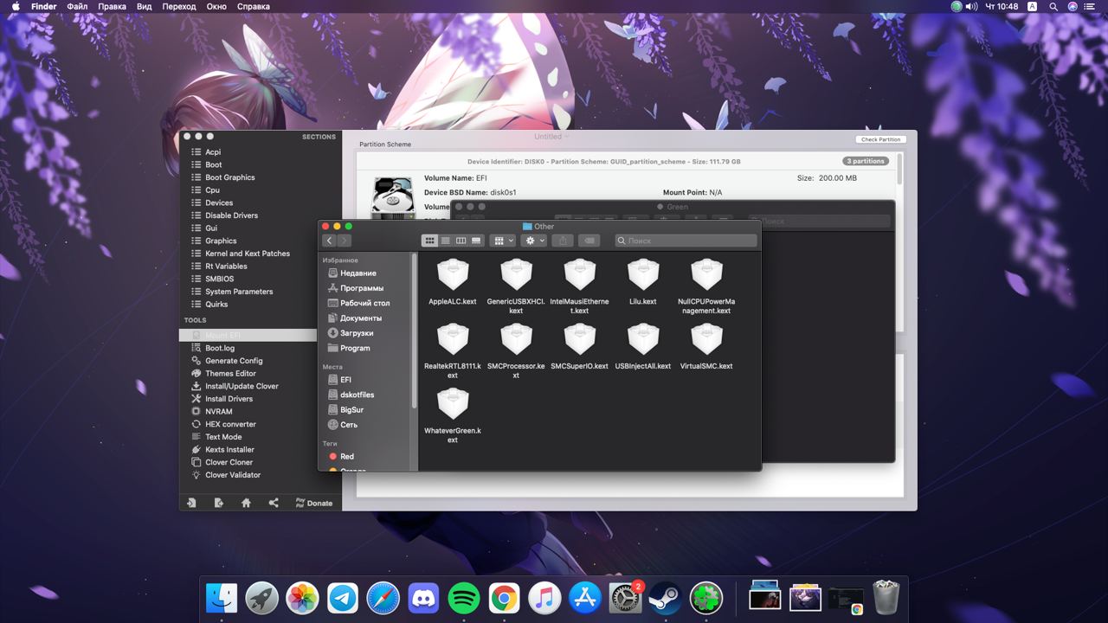Open the Apple menu
Image resolution: width=1108 pixels, height=623 pixels.
(16, 6)
